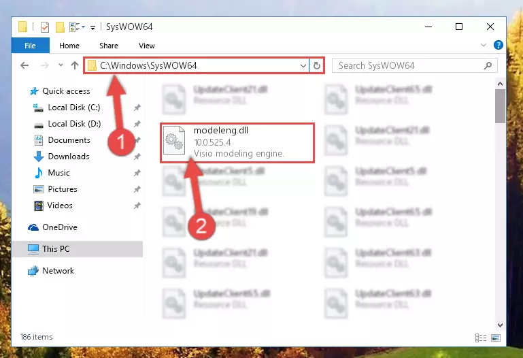The height and width of the screenshot is (358, 523).
Task: Open the File menu
Action: (x=30, y=46)
